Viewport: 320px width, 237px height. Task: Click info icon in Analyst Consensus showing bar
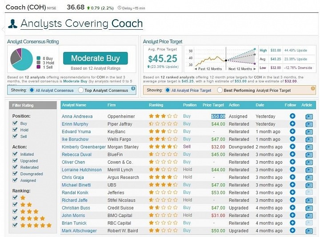133,88
